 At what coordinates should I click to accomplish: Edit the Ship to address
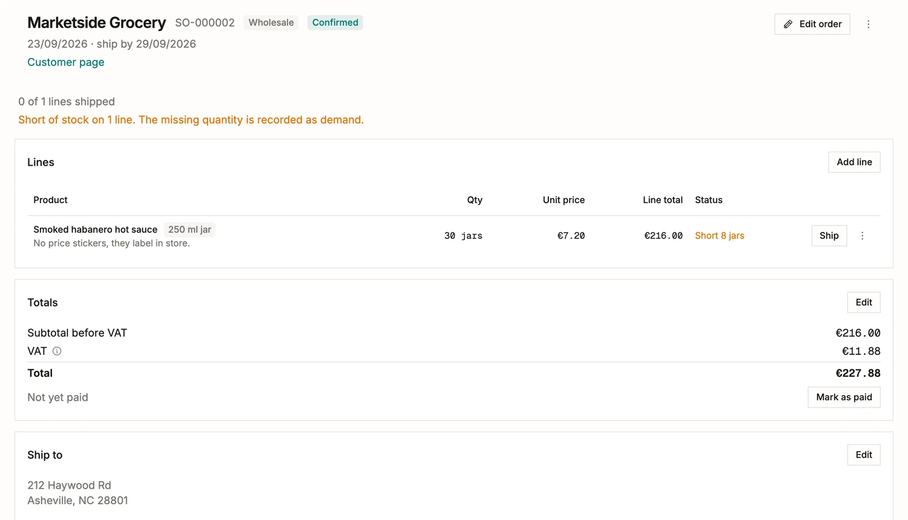tap(864, 455)
